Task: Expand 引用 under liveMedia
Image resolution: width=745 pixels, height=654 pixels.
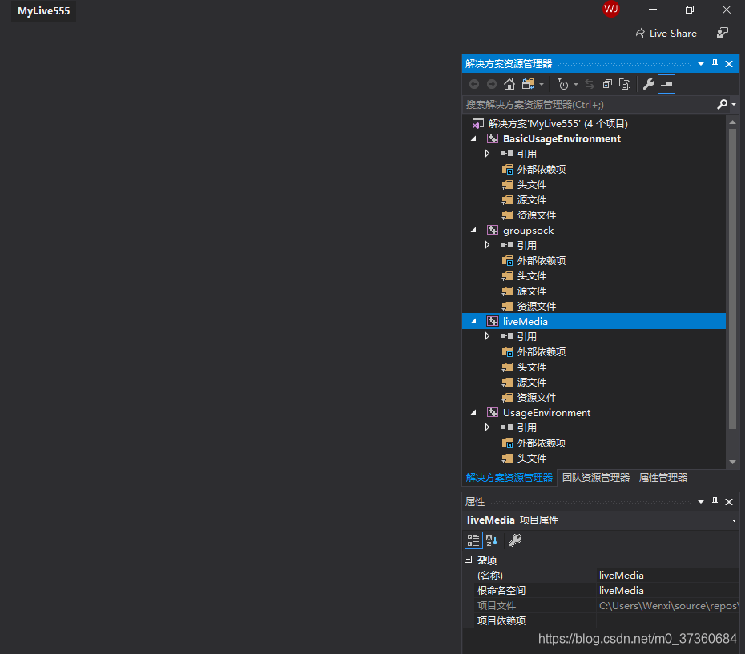Action: tap(487, 336)
